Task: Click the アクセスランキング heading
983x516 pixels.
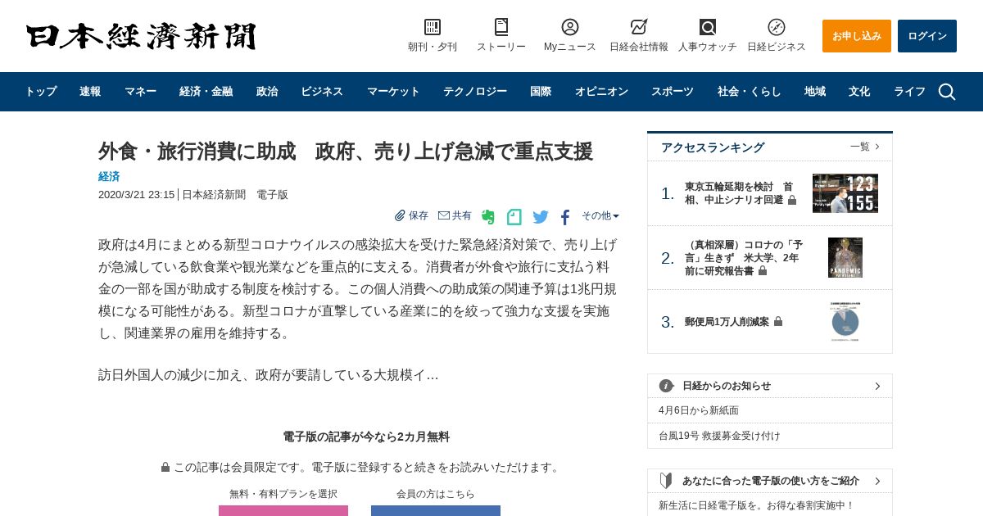Action: point(713,147)
